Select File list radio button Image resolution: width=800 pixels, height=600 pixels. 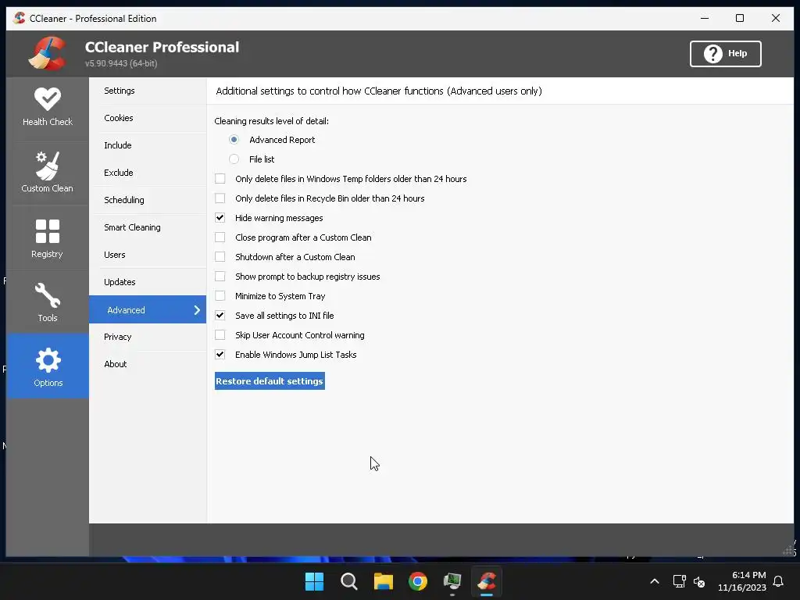pyautogui.click(x=234, y=159)
